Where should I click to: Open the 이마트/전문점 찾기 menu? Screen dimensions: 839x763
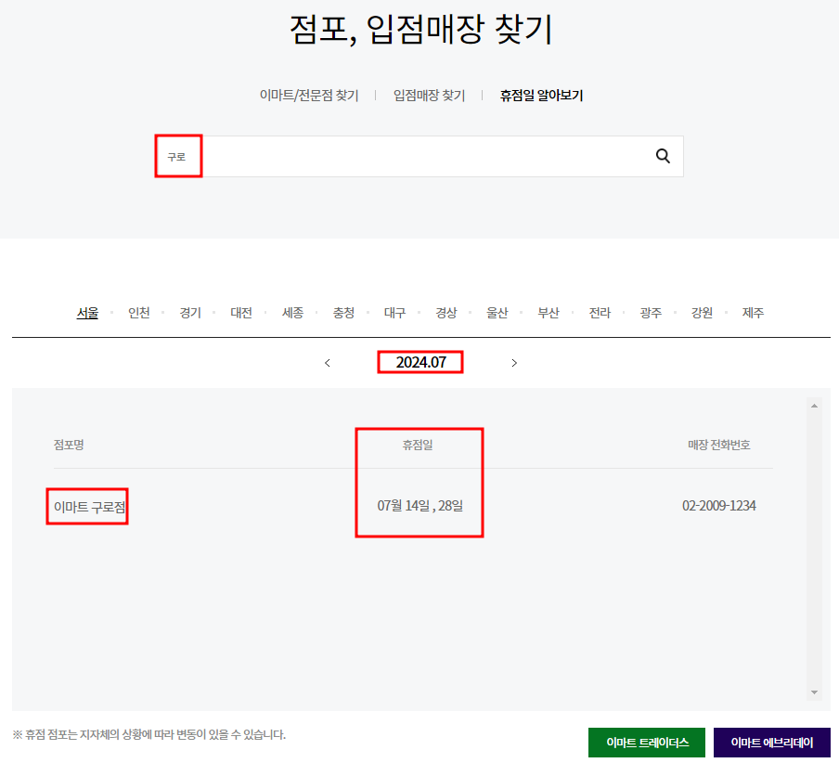(x=310, y=95)
